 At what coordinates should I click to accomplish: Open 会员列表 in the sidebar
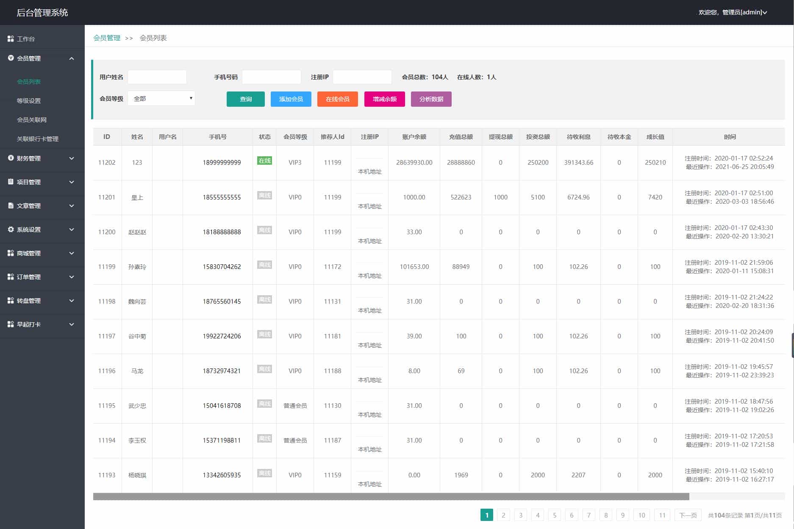coord(29,81)
